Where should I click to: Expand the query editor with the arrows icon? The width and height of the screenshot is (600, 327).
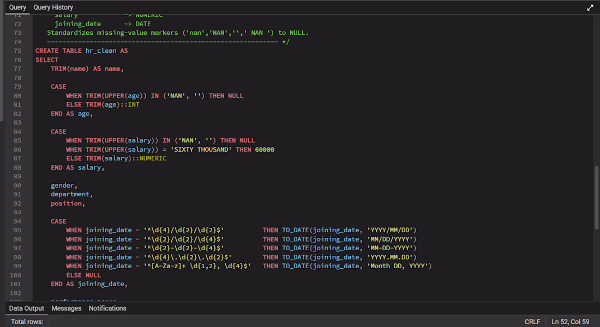pyautogui.click(x=590, y=8)
